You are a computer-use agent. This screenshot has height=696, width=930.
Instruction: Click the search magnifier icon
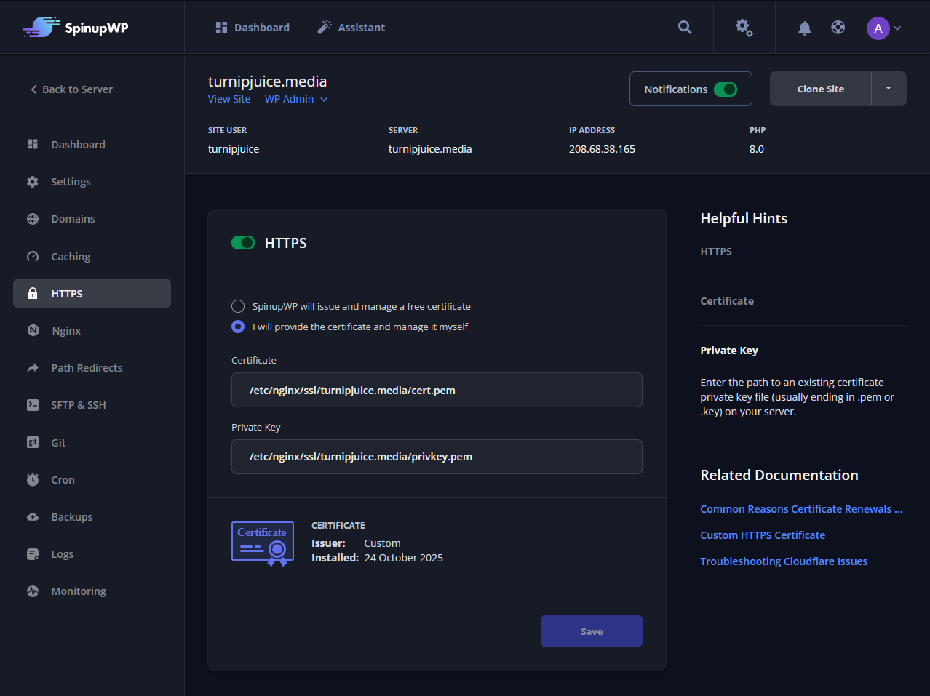tap(685, 27)
